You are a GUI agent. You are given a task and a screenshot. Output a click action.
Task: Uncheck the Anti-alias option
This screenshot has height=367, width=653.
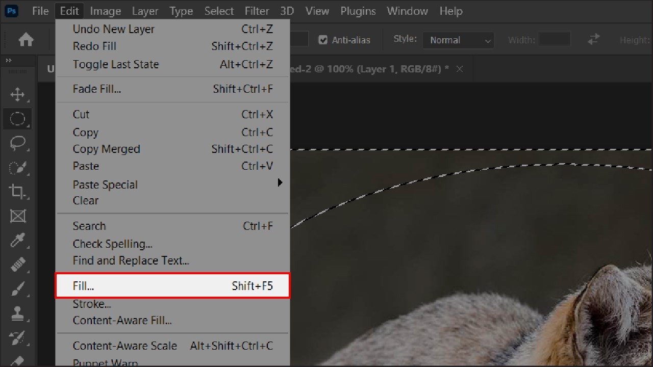point(323,40)
